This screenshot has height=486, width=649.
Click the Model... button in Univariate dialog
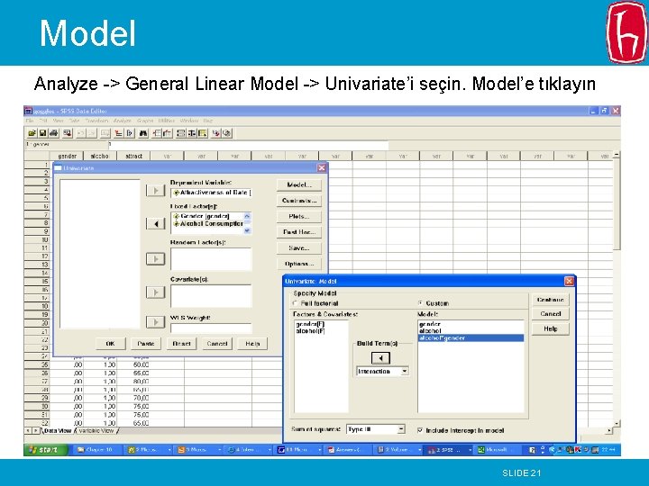(299, 184)
